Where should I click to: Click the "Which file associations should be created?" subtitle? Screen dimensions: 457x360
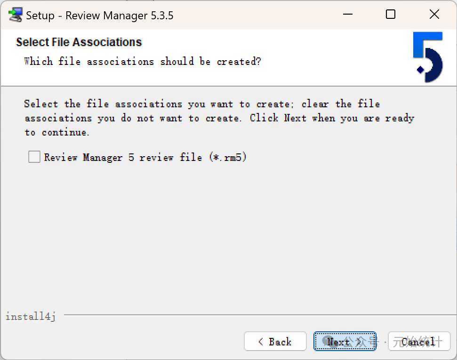[142, 62]
